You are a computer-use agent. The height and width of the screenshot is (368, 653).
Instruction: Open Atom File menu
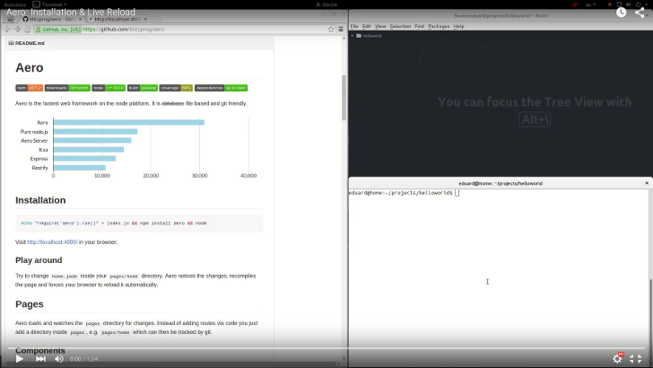(354, 26)
